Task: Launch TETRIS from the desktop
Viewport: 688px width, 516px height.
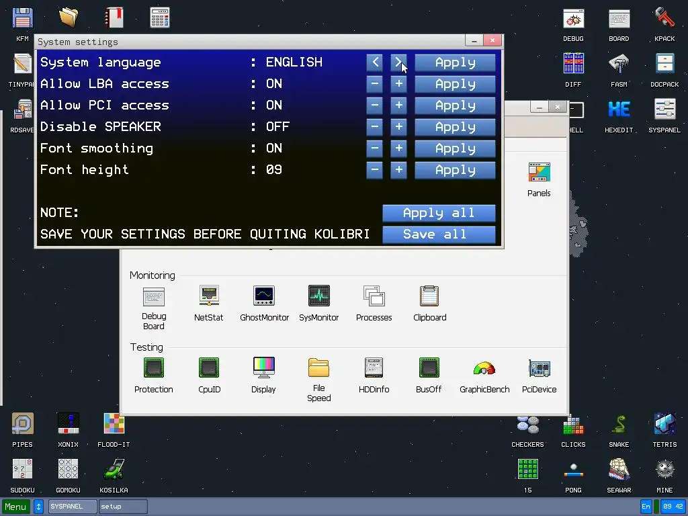Action: pos(664,424)
